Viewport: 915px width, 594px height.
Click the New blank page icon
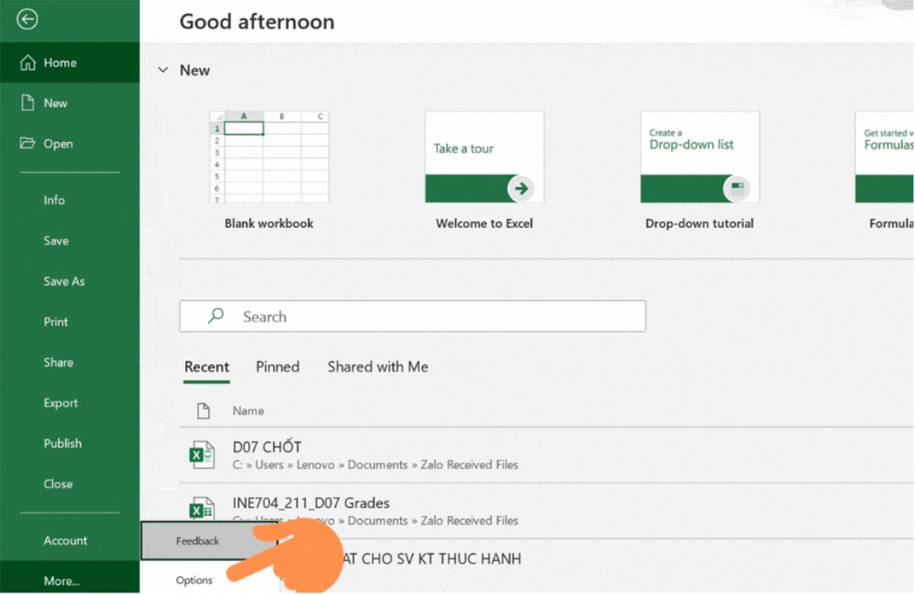27,102
